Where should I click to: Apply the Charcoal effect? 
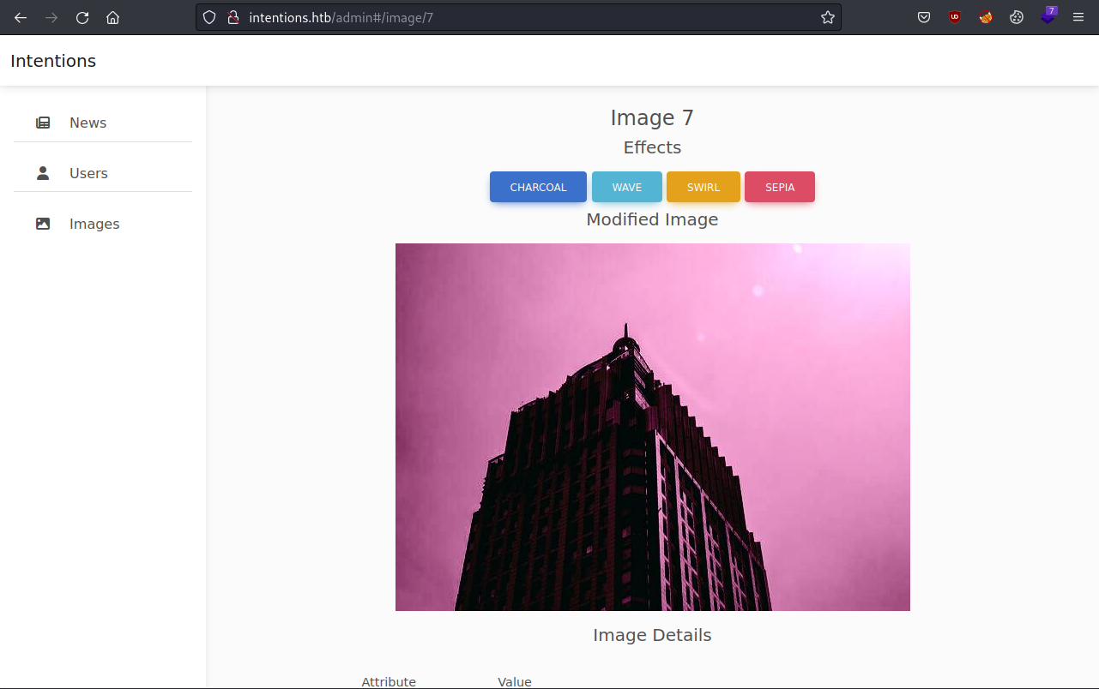(x=538, y=187)
